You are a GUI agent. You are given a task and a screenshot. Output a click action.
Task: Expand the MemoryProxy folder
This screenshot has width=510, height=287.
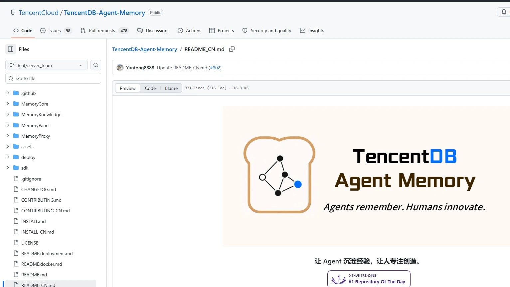tap(8, 136)
